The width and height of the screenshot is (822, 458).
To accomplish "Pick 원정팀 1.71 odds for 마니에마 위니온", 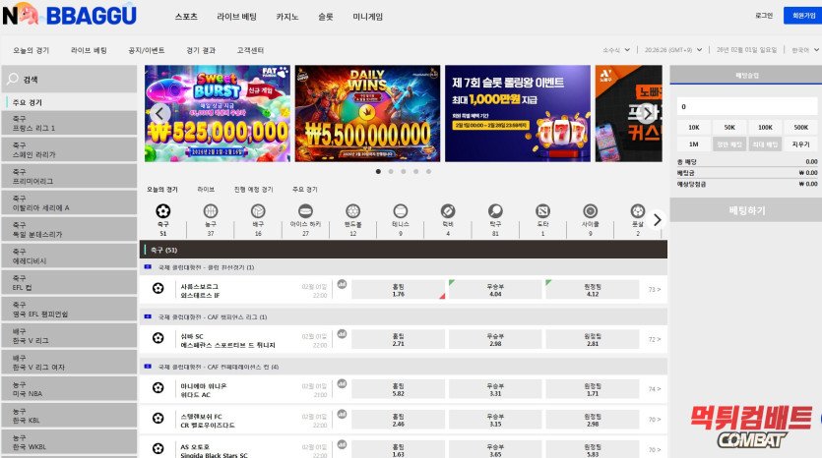I will coord(593,389).
